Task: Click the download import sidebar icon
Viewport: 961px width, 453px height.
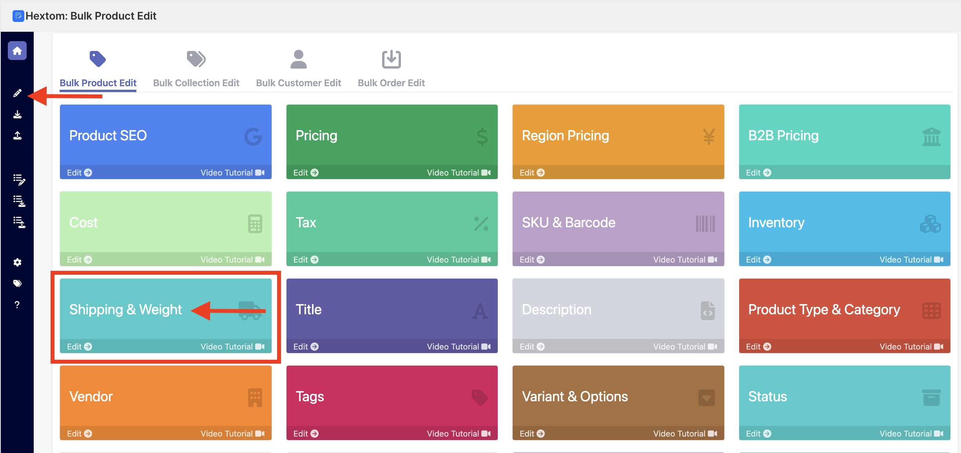Action: [x=17, y=114]
